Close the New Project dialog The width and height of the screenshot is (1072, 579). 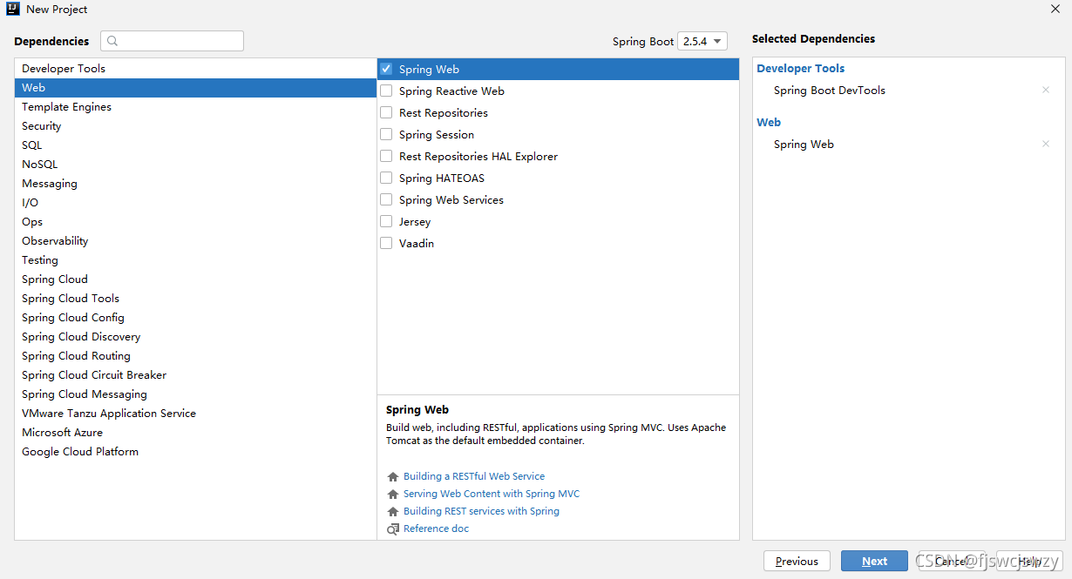1055,9
